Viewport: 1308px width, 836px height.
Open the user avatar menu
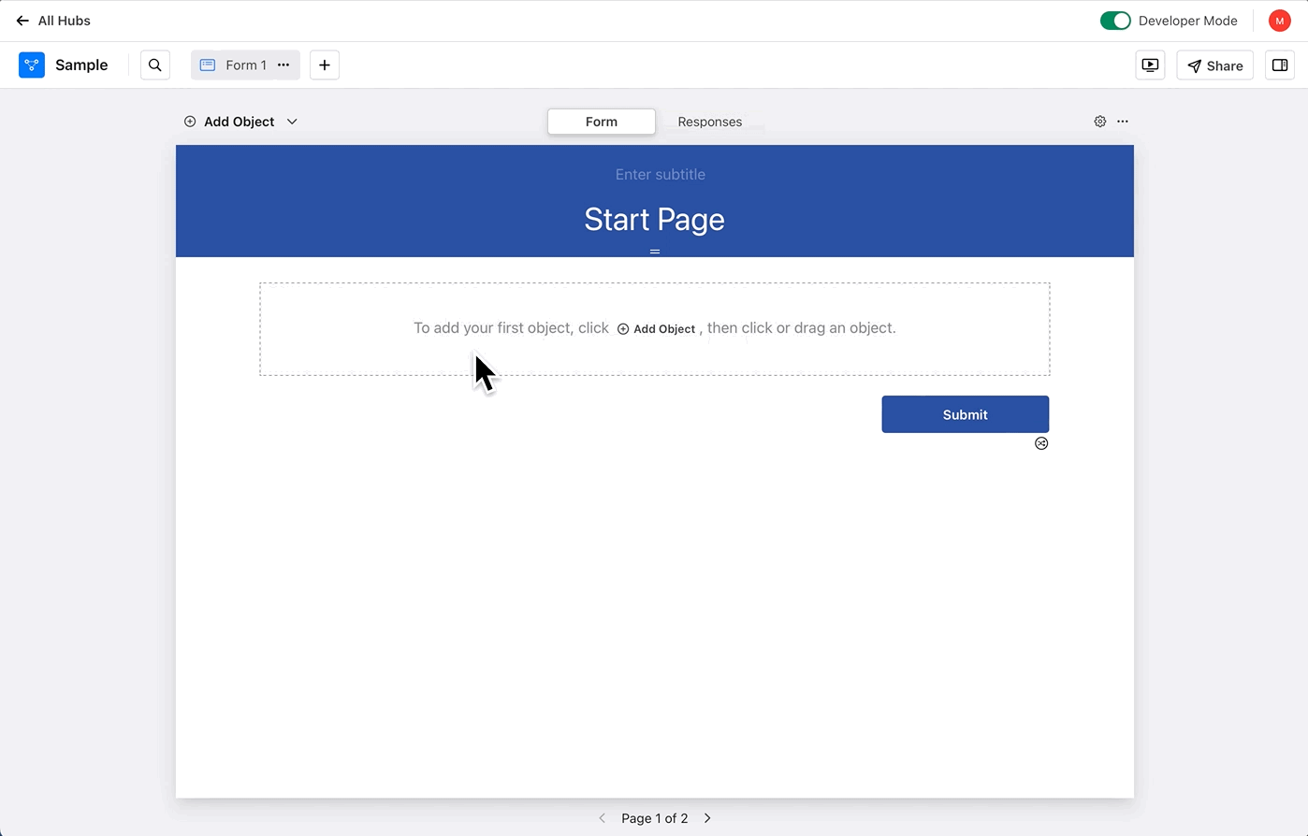coord(1279,21)
